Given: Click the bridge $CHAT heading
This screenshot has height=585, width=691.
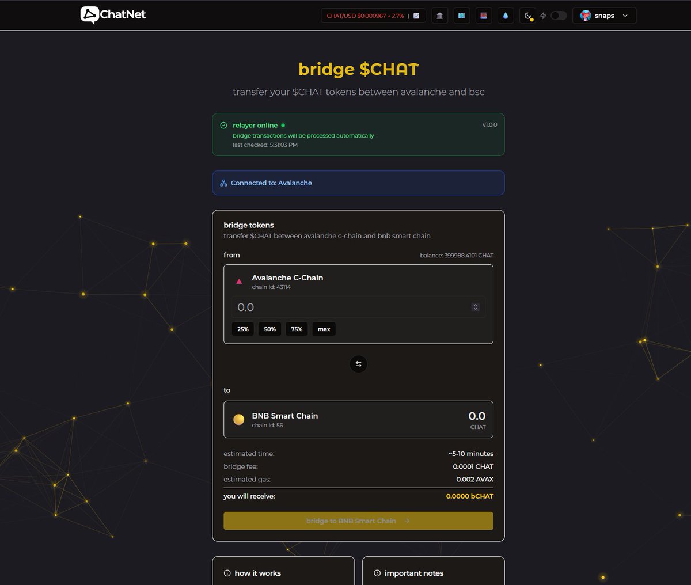Looking at the screenshot, I should click(358, 69).
